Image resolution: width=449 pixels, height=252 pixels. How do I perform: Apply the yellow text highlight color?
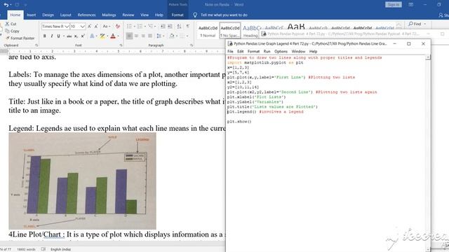click(x=102, y=36)
